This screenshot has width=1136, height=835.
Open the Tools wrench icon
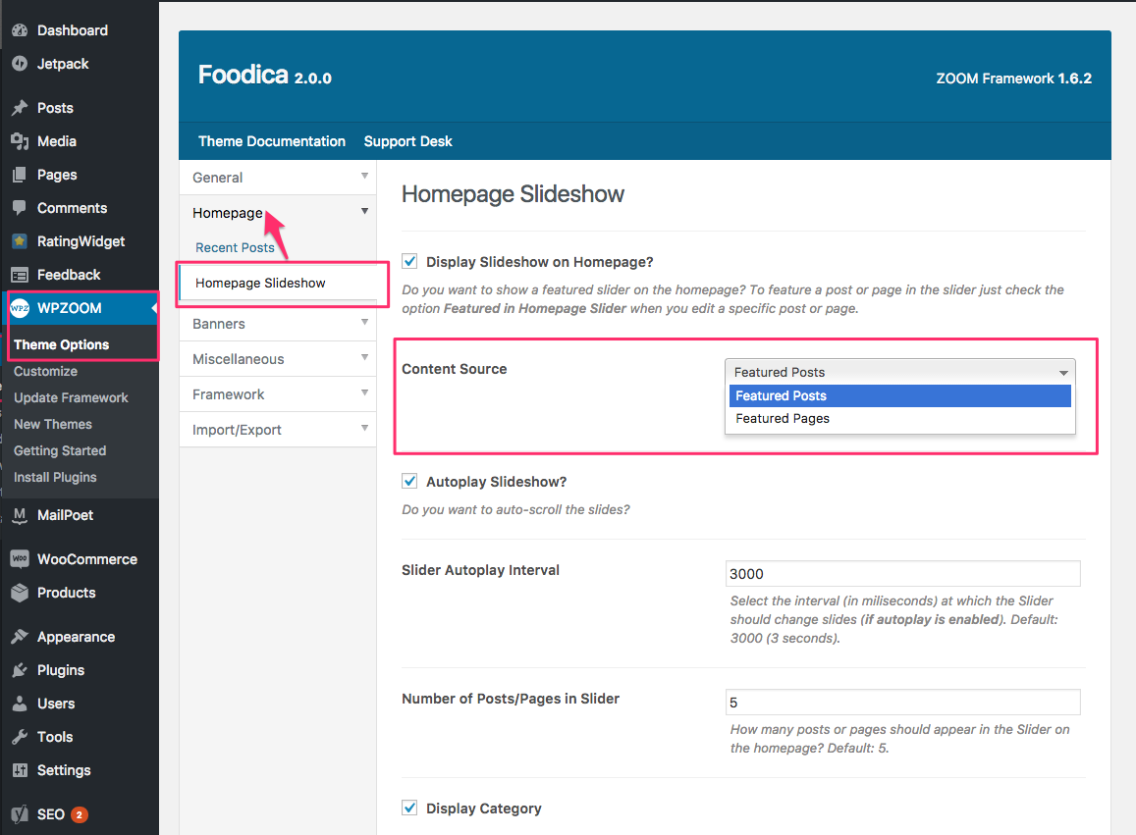tap(20, 737)
